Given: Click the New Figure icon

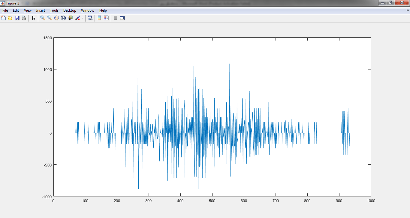Looking at the screenshot, I should pyautogui.click(x=3, y=18).
